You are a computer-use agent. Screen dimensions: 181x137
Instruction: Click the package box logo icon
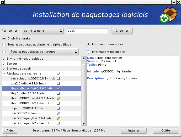click(x=169, y=15)
